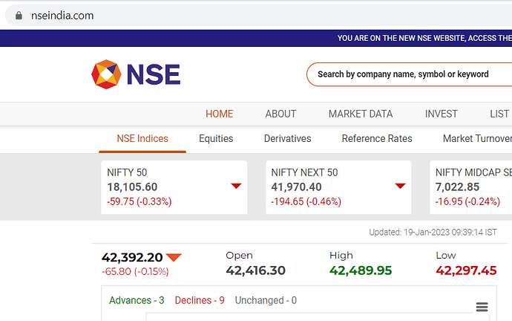Viewport: 512px width, 321px height.
Task: Open the NIFTY NEXT 50 index card
Action: click(338, 187)
